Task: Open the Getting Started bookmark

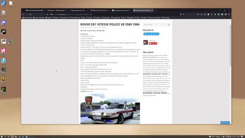Action: point(27,18)
